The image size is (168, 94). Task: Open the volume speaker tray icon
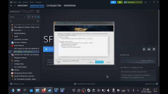[x=108, y=91]
